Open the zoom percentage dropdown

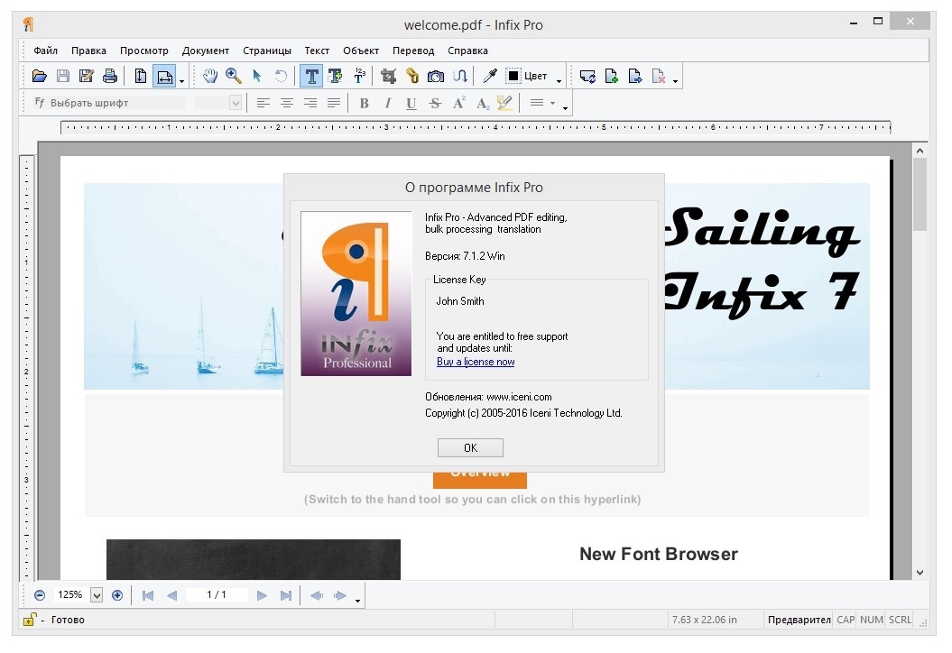pyautogui.click(x=97, y=595)
